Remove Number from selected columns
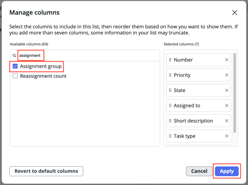Image resolution: width=248 pixels, height=185 pixels. 227,60
